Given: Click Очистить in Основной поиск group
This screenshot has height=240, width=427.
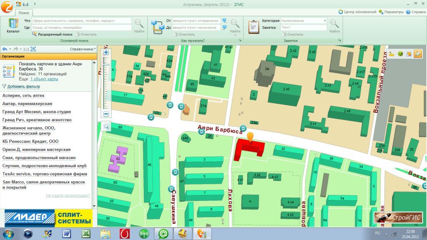Looking at the screenshot, I should click(86, 34).
